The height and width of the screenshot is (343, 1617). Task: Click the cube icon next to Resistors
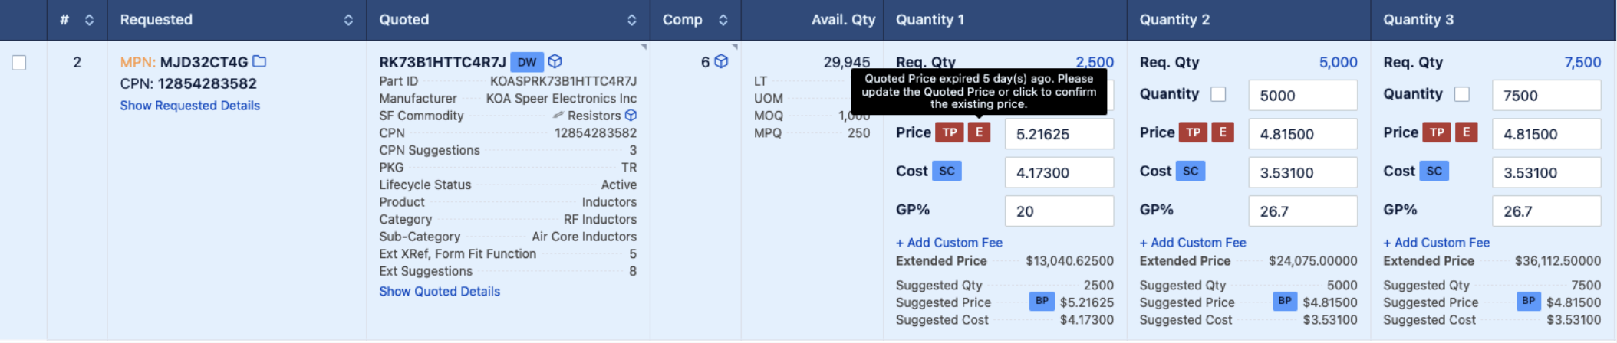pos(631,115)
